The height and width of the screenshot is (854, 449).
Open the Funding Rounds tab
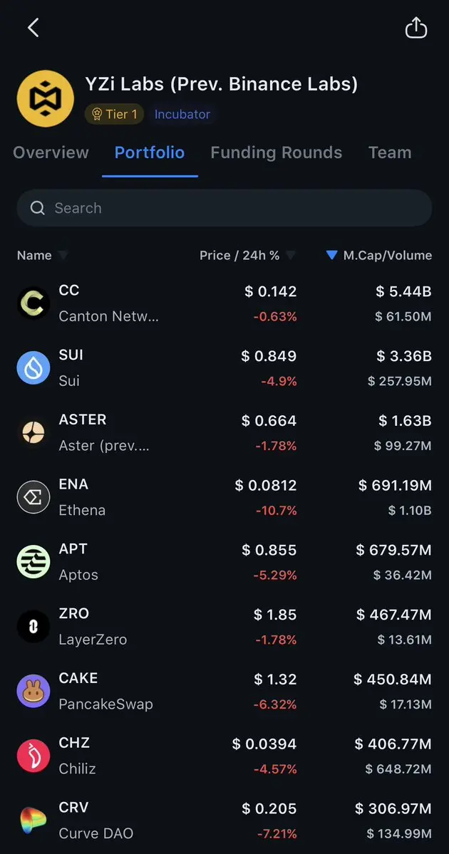tap(276, 152)
